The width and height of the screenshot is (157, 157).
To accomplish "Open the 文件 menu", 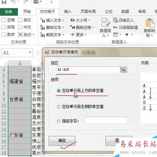I will (x=8, y=12).
